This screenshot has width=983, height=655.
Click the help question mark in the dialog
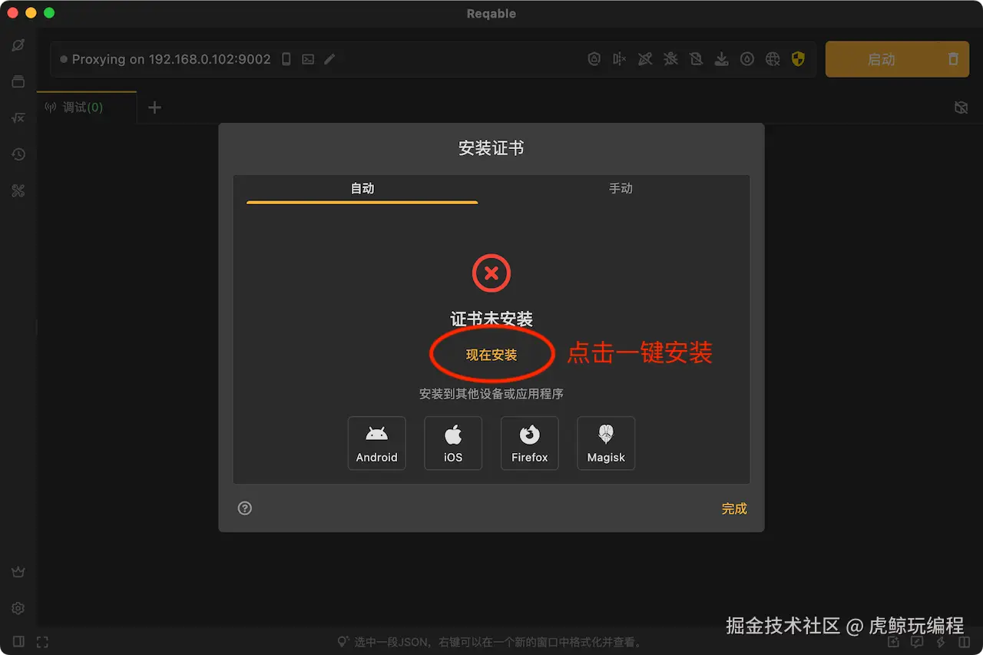(x=244, y=508)
